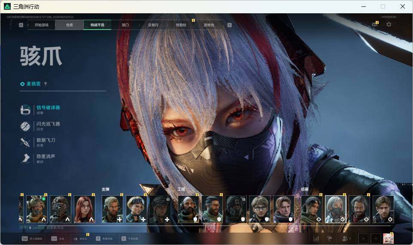Close the 三角洲行动 window
The width and height of the screenshot is (413, 245).
coord(403,6)
